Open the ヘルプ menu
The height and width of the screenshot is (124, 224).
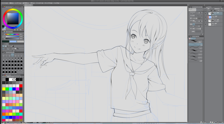tap(57, 3)
